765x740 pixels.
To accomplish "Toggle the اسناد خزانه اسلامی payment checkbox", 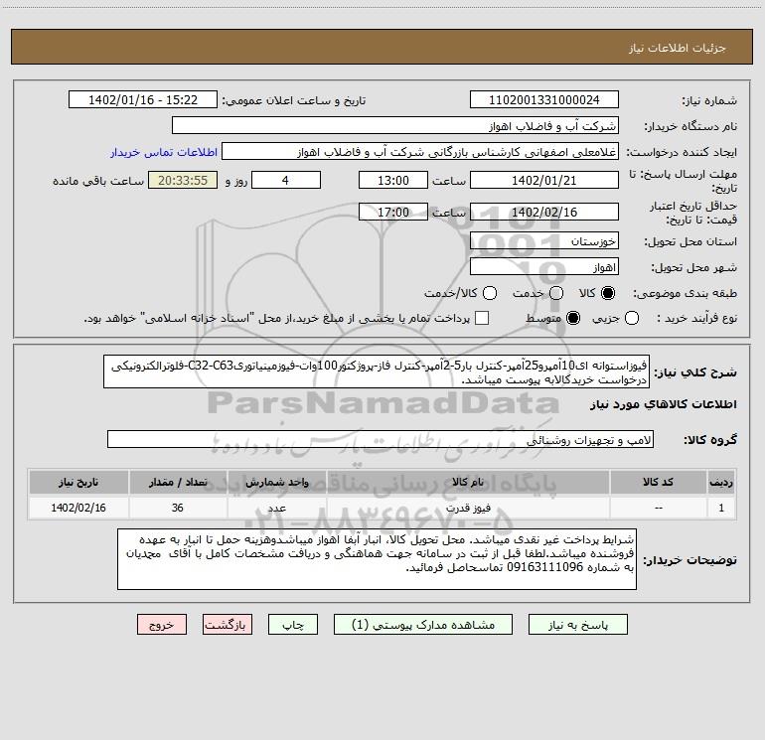I will pos(482,318).
